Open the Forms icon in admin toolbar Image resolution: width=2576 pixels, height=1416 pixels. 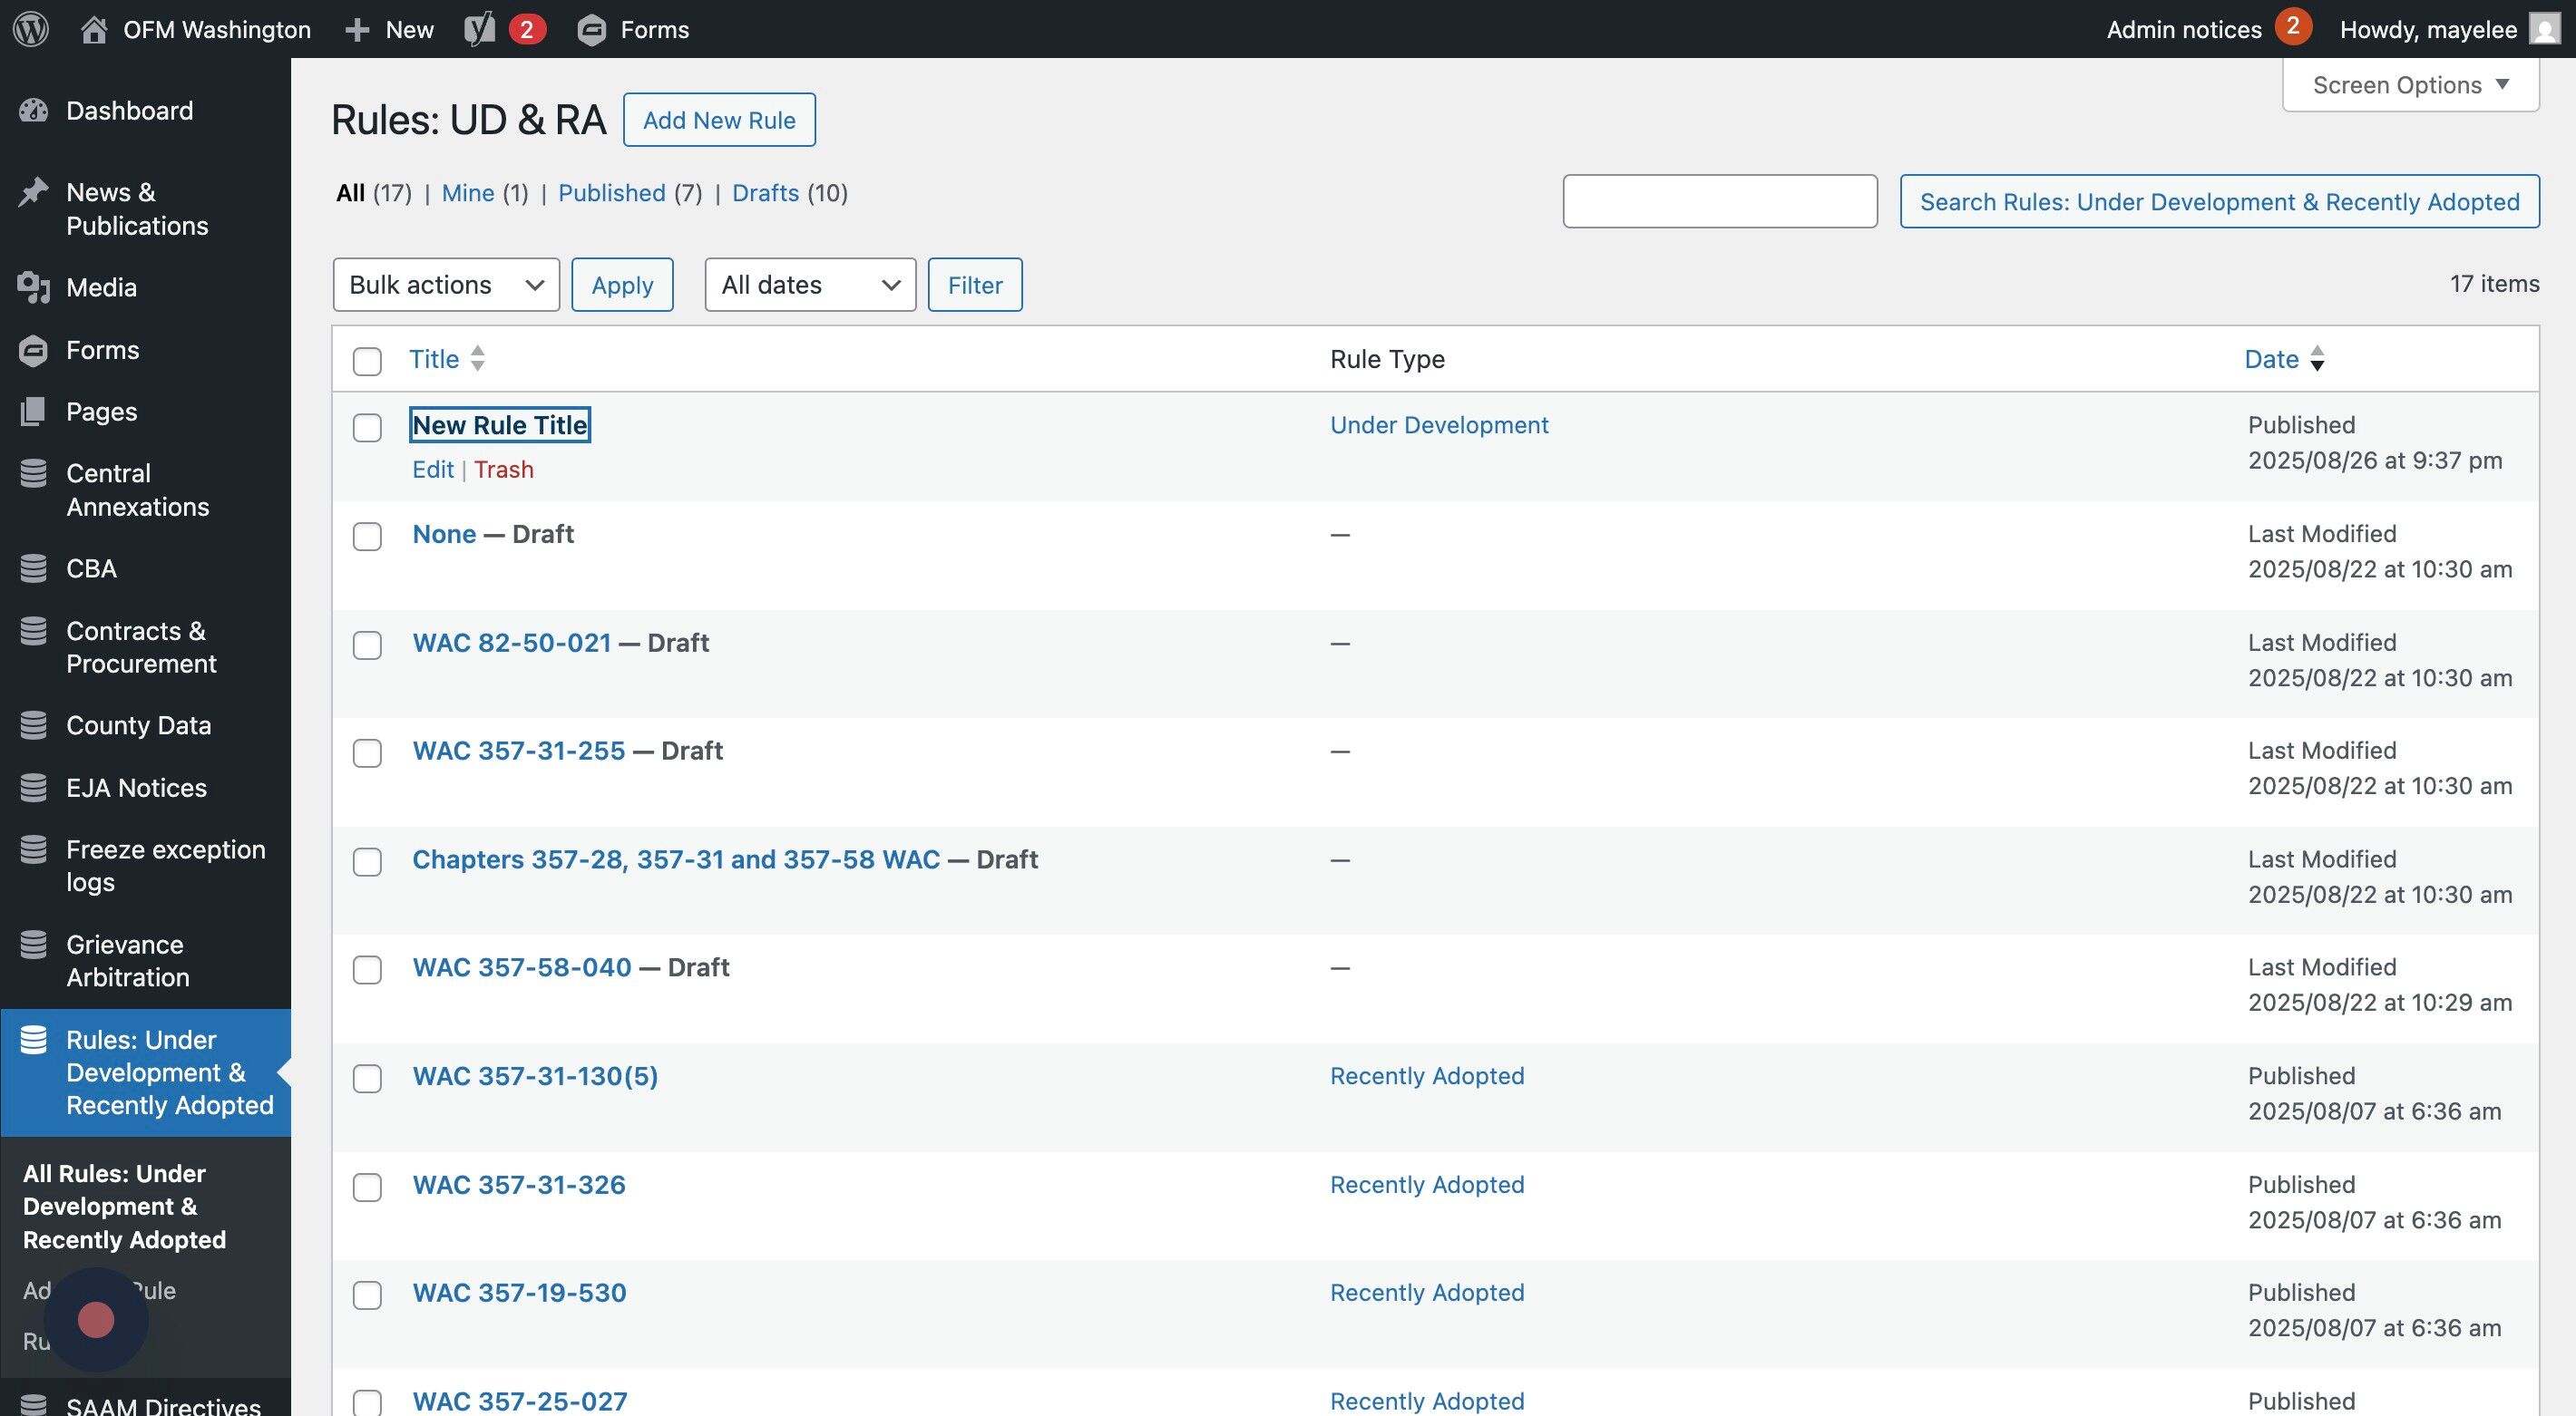tap(592, 30)
